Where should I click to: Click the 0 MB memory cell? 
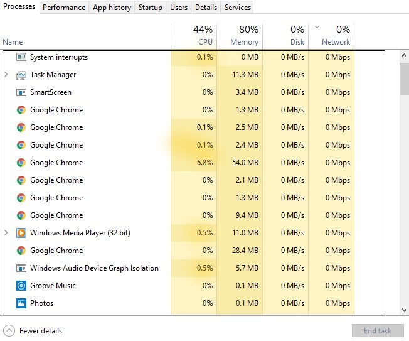240,57
